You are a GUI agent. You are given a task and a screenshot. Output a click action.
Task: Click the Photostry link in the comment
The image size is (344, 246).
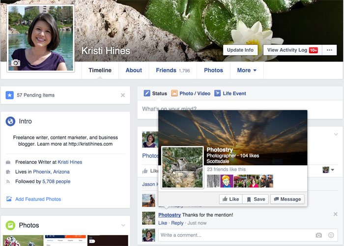click(170, 215)
